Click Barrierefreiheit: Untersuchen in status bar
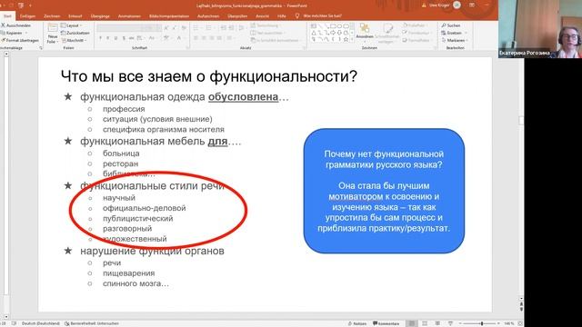This screenshot has height=327, width=582. click(92, 323)
